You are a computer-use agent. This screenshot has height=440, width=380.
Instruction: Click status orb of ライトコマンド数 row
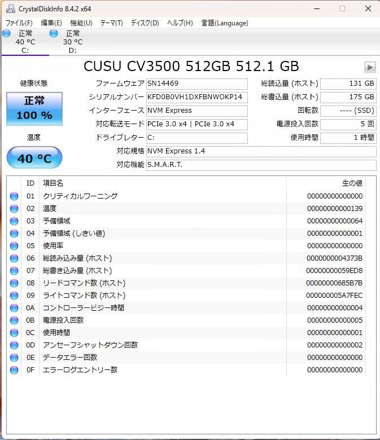tap(14, 296)
